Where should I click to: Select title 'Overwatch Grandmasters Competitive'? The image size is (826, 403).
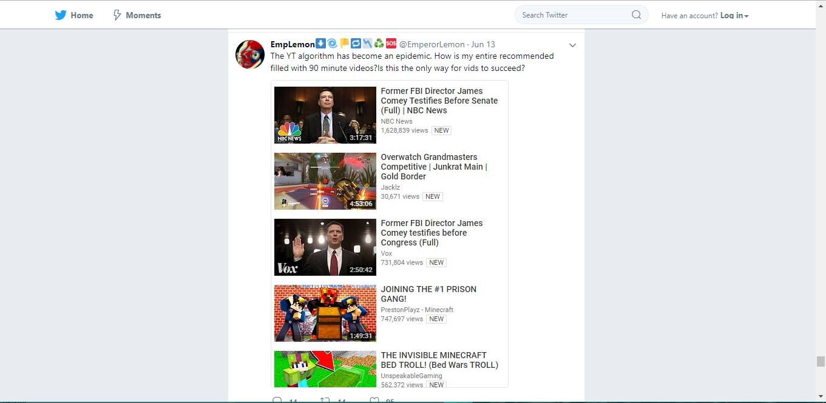point(434,167)
